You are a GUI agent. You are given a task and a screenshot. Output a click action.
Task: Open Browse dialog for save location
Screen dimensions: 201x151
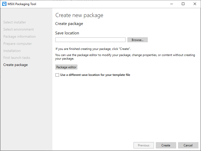click(x=137, y=40)
